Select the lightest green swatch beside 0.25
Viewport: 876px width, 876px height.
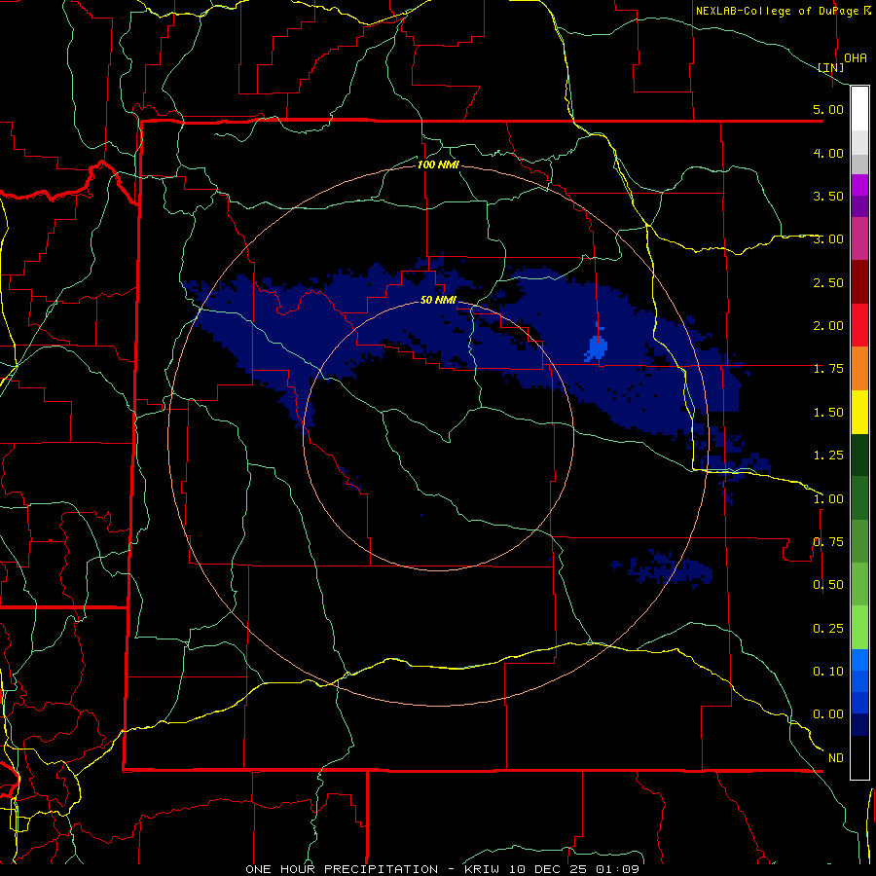click(x=859, y=628)
